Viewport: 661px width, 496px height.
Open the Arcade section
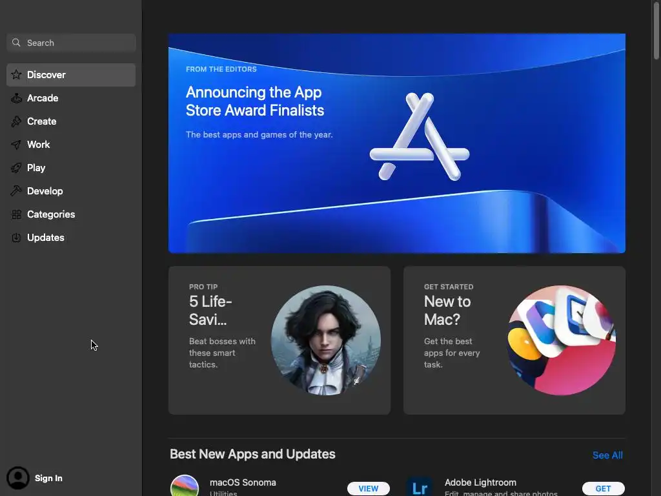71,98
